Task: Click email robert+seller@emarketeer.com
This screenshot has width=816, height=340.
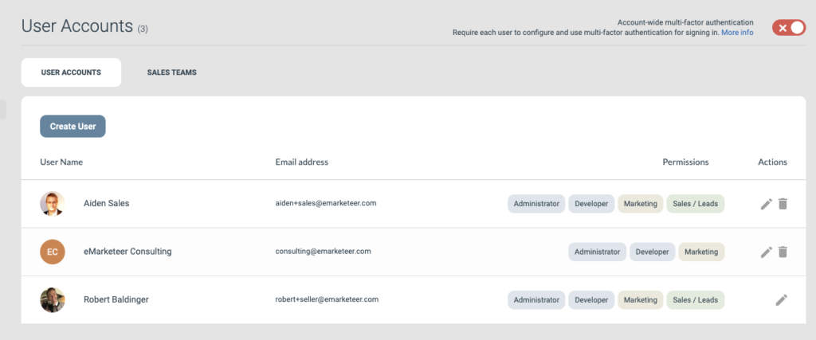Action: [327, 299]
